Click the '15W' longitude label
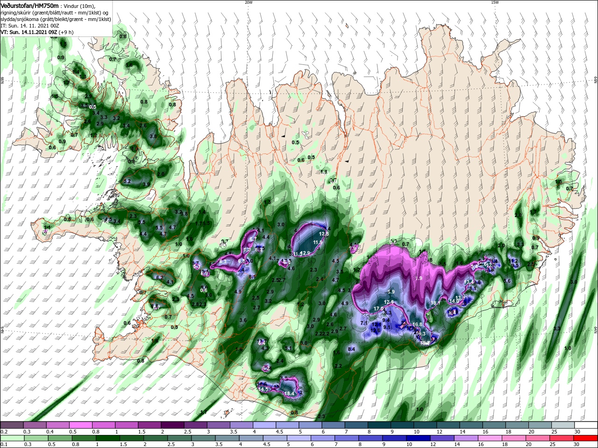Image resolution: width=598 pixels, height=448 pixels. [494, 2]
